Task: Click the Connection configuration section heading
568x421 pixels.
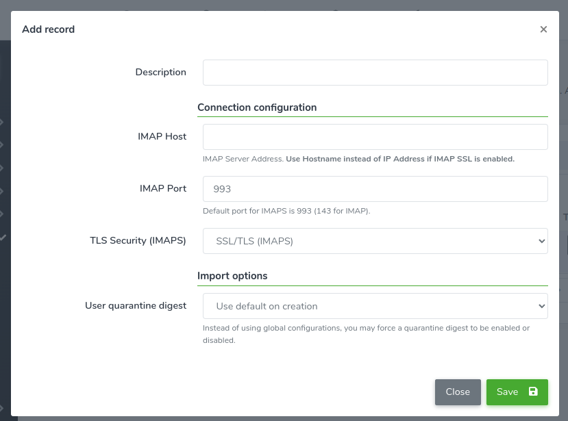Action: [257, 107]
